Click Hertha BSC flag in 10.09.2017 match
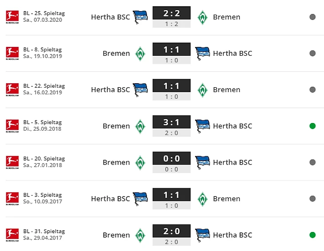Image resolution: width=324 pixels, height=251 pixels. (x=140, y=199)
